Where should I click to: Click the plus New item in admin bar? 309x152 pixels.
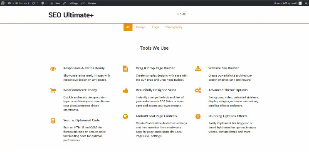coord(55,3)
